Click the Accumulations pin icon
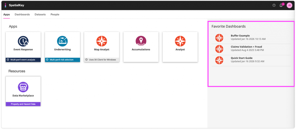296x130 pixels. click(141, 41)
